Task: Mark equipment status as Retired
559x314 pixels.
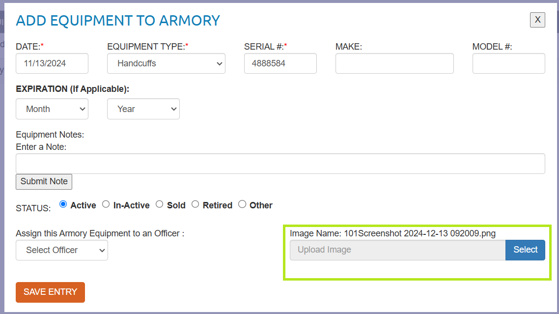Action: tap(195, 204)
